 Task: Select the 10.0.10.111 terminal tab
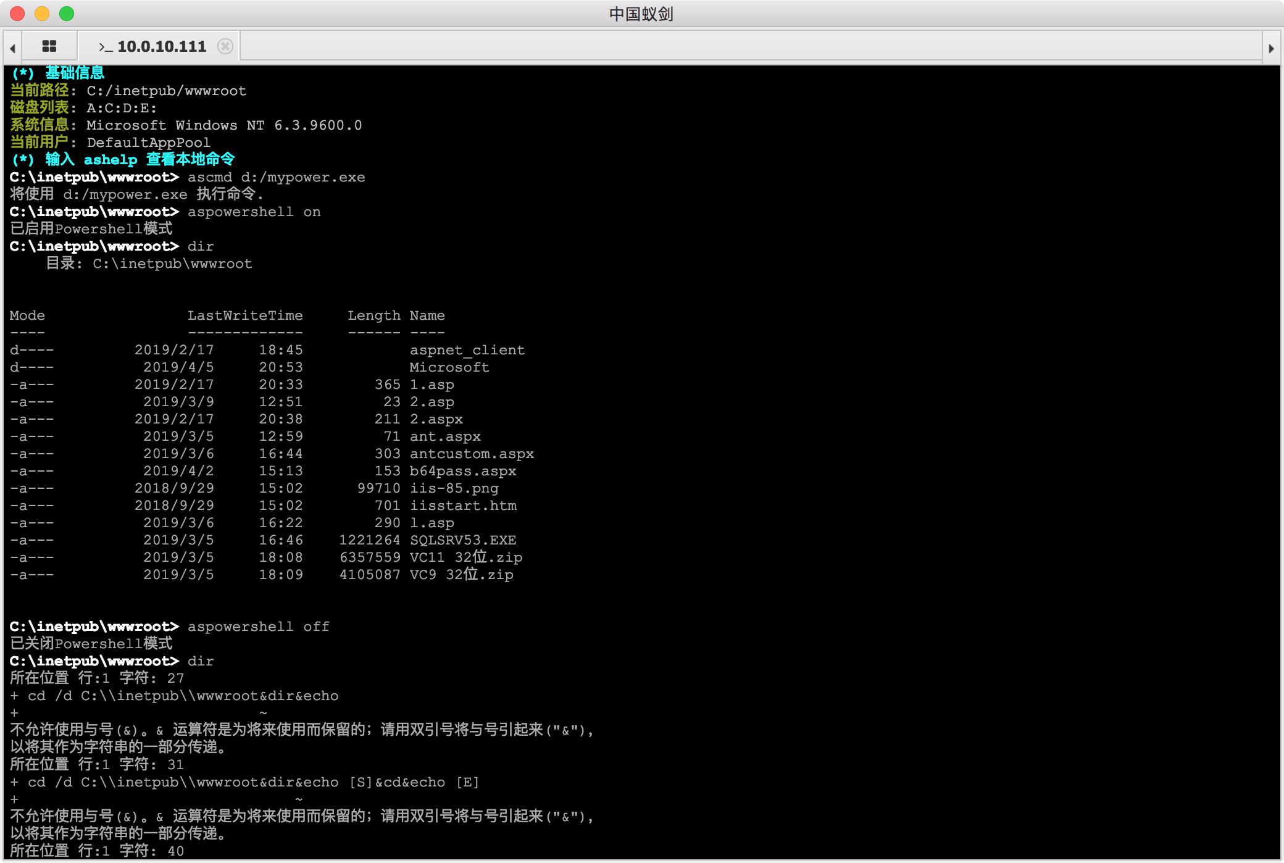pos(161,46)
